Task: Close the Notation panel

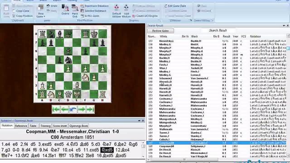Action: (143, 121)
